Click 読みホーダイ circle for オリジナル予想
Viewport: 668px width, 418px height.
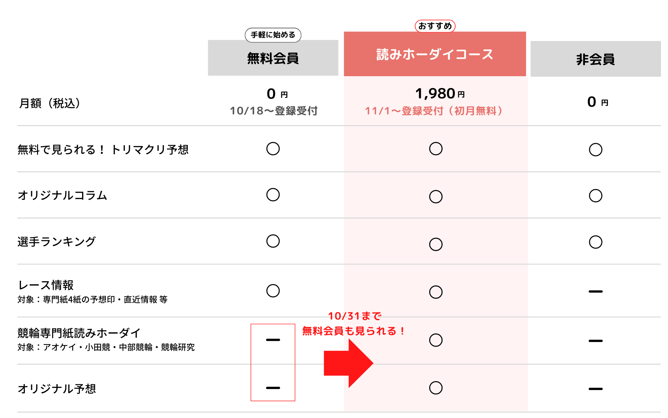[x=436, y=388]
